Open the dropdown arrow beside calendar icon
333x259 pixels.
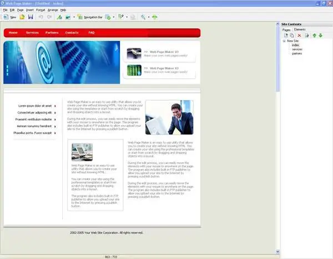114,17
